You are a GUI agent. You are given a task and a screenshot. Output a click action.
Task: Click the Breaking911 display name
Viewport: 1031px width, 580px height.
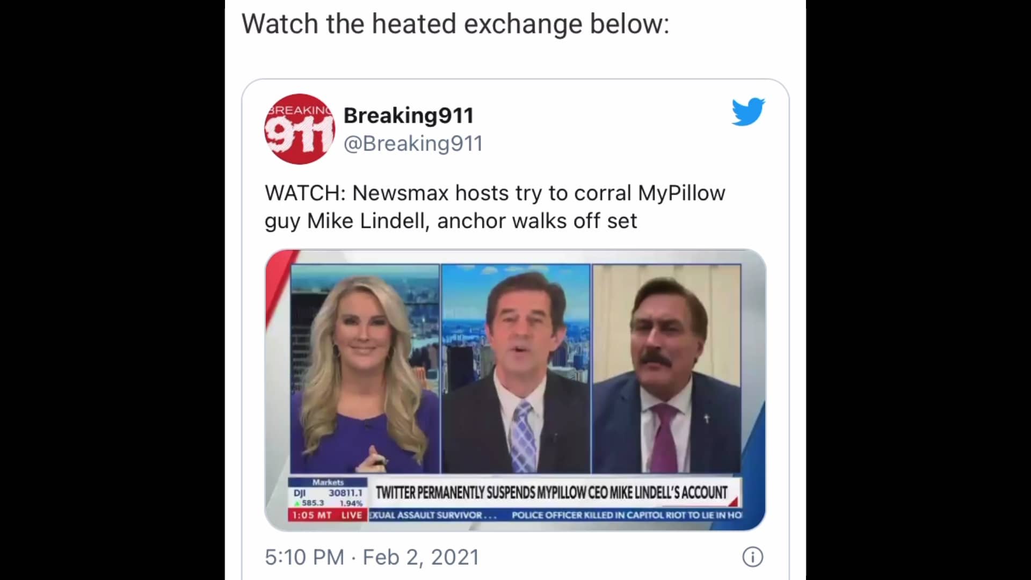(409, 115)
